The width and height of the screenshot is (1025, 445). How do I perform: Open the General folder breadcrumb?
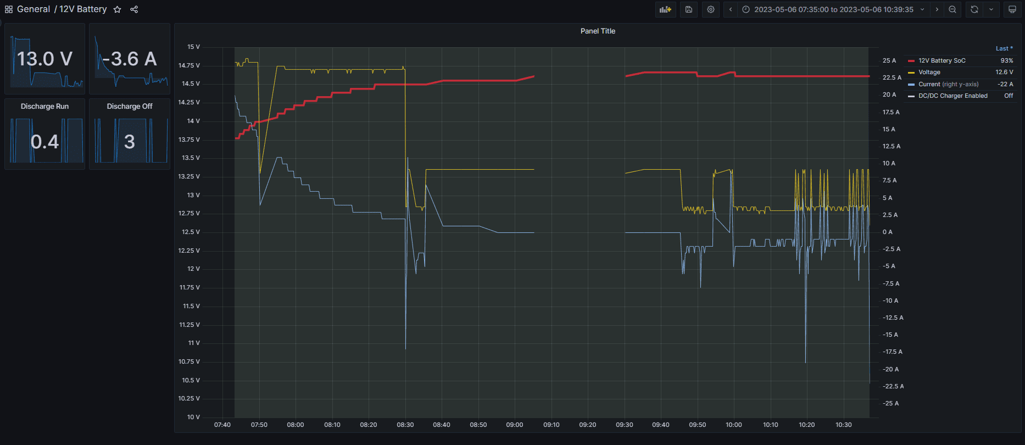34,9
